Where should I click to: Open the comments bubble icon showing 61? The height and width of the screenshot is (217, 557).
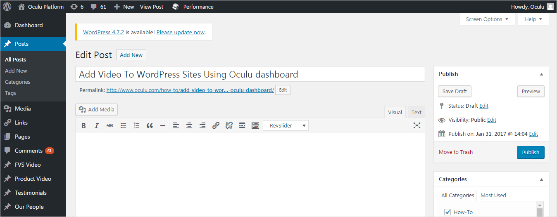tap(94, 7)
